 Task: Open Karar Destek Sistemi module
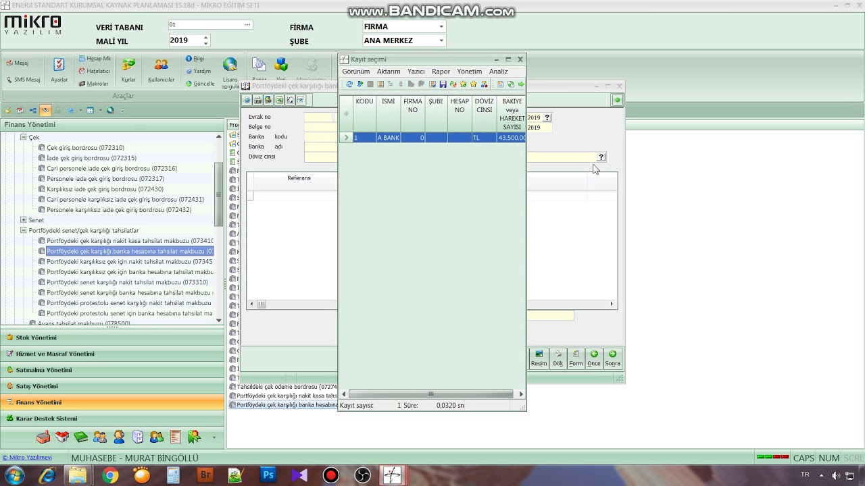pyautogui.click(x=112, y=418)
